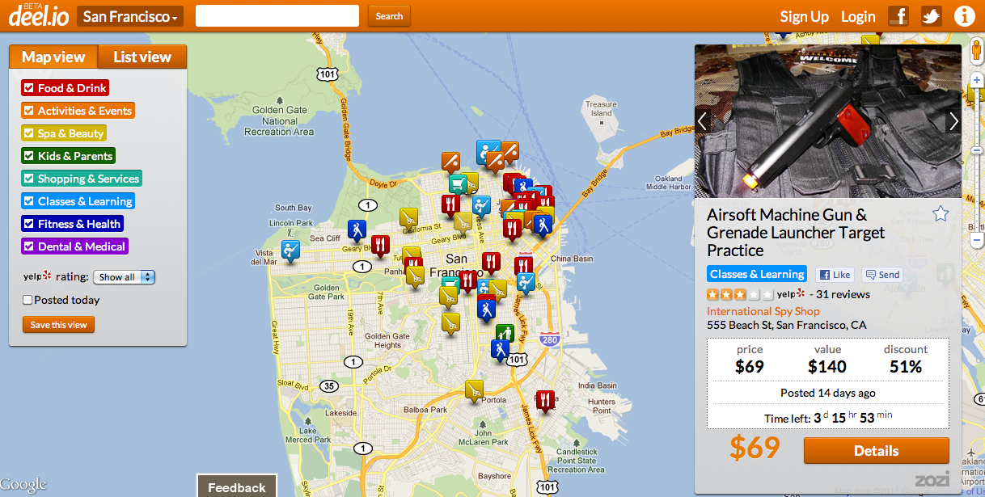Select the dark blue Fitness marker near Sea Cliff

click(357, 230)
